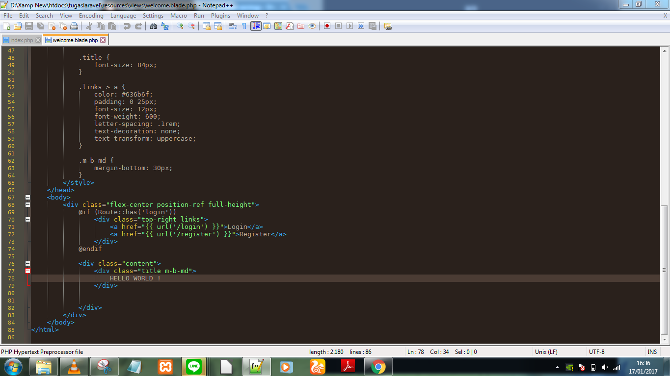This screenshot has height=376, width=670.
Task: Toggle Show All Characters pilcrow button
Action: (244, 26)
